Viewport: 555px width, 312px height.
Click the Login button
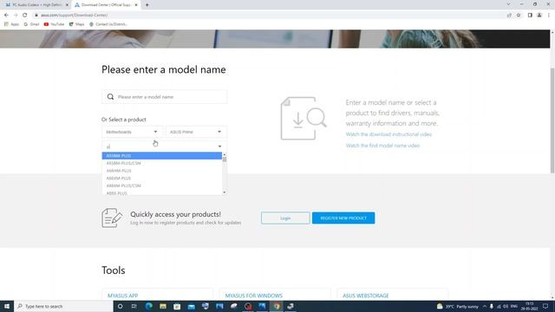(285, 218)
